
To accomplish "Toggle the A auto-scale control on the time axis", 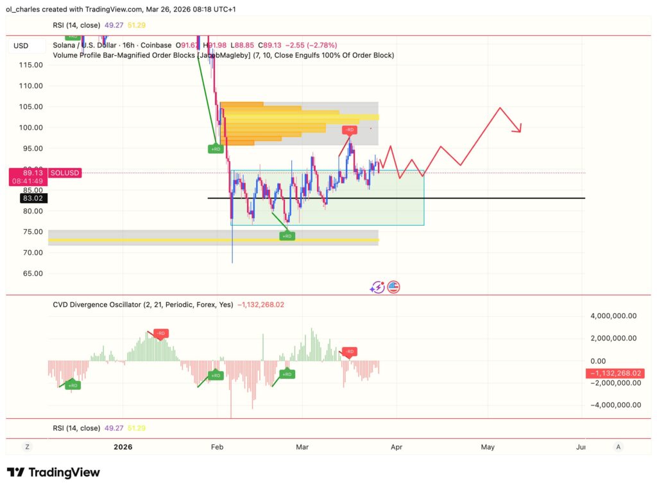I will click(618, 447).
